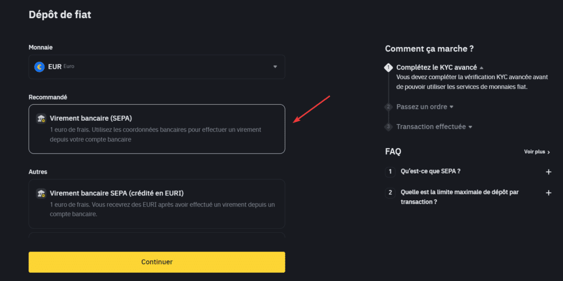Screen dimensions: 563x281
Task: Select Virement bancaire SEPA (crédité en EURI)
Action: click(x=157, y=204)
